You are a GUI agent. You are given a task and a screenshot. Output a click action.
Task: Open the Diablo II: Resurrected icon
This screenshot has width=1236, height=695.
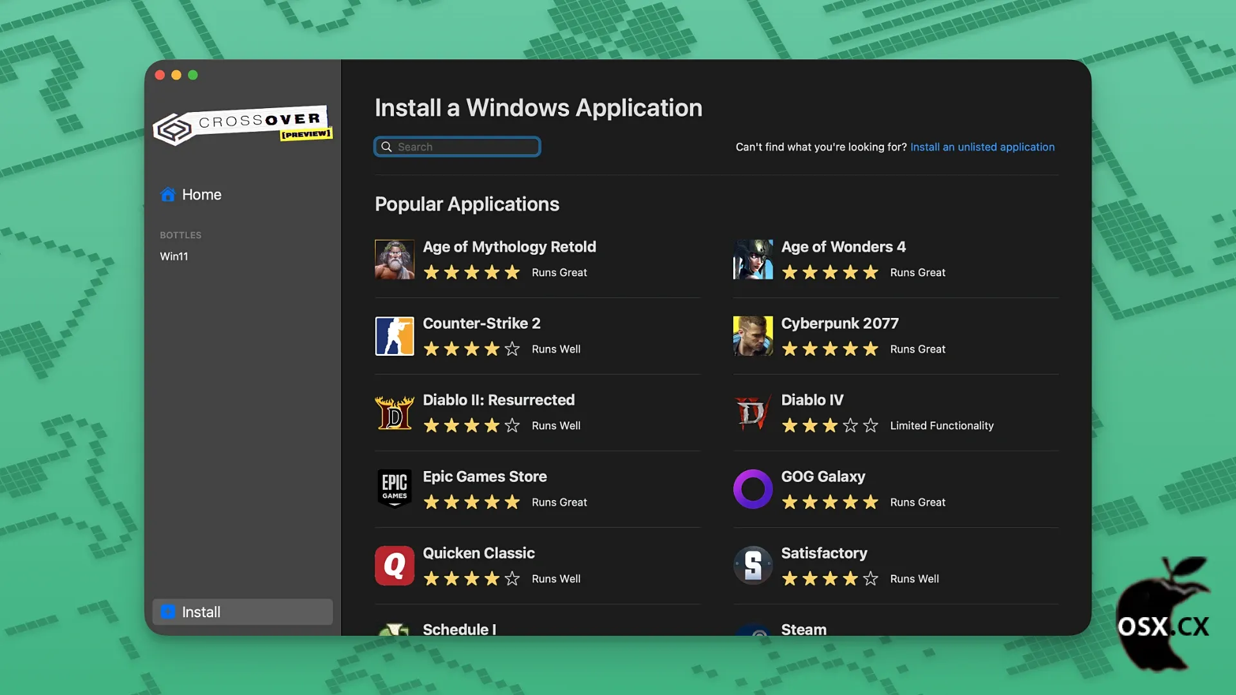click(395, 412)
